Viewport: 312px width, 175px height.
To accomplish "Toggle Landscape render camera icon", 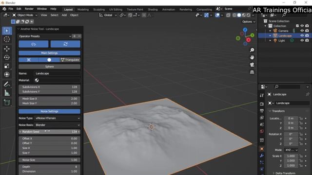I will tap(307, 35).
